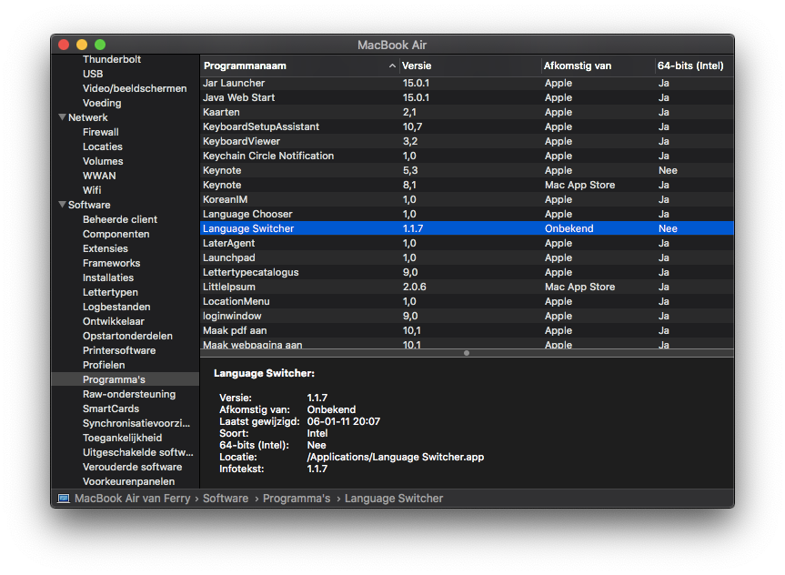Viewport: 785px width, 575px height.
Task: Click Programma's breadcrumb in path bar
Action: coord(297,499)
